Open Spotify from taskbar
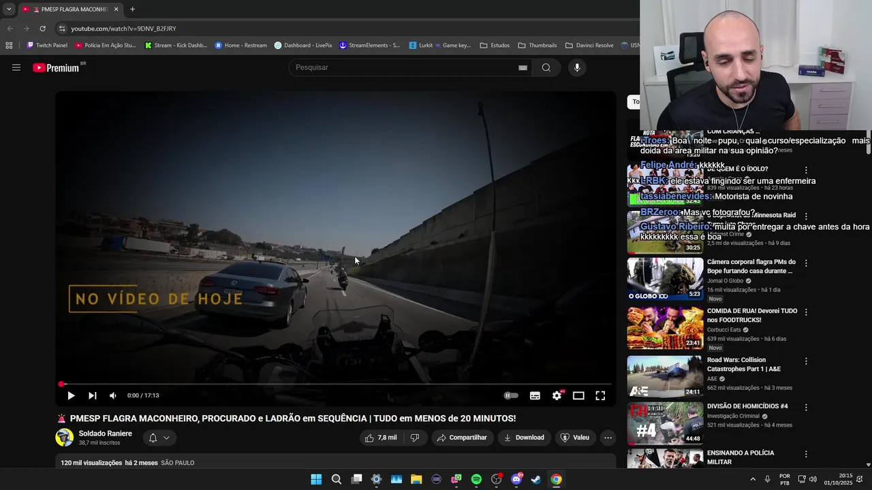This screenshot has width=872, height=490. point(476,479)
